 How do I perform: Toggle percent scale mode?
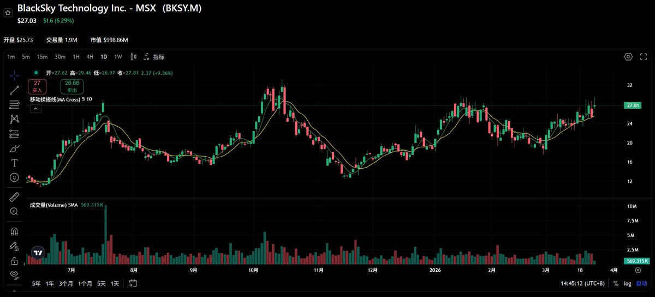616,283
